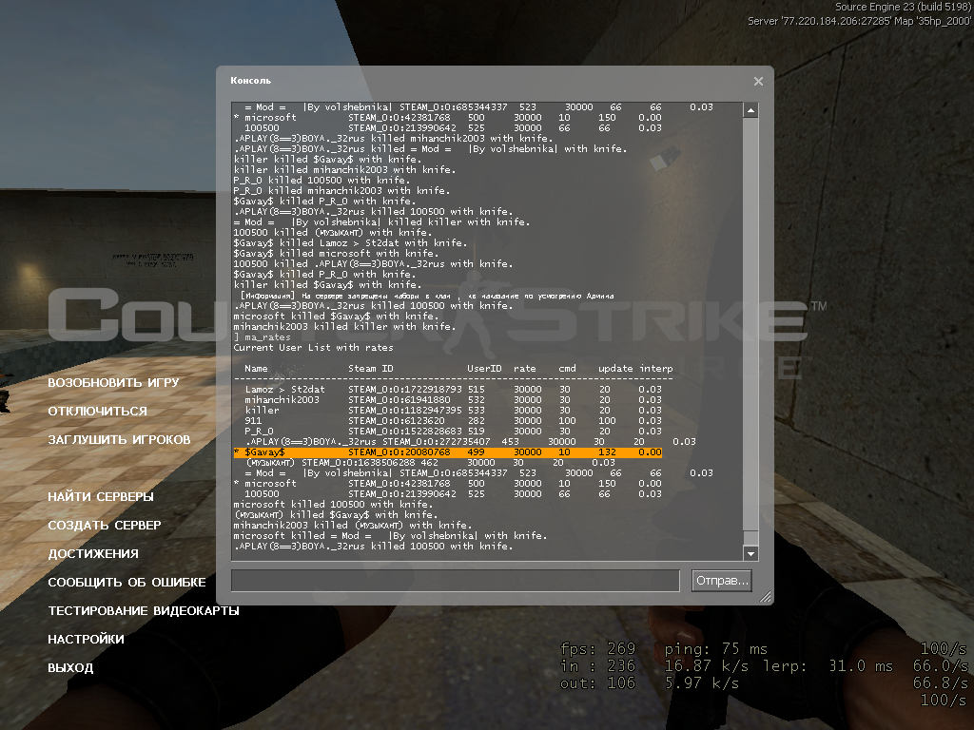Click '$Gavay$ killed Lamoz > St2dat' line
Screen dimensions: 974x730
click(350, 242)
